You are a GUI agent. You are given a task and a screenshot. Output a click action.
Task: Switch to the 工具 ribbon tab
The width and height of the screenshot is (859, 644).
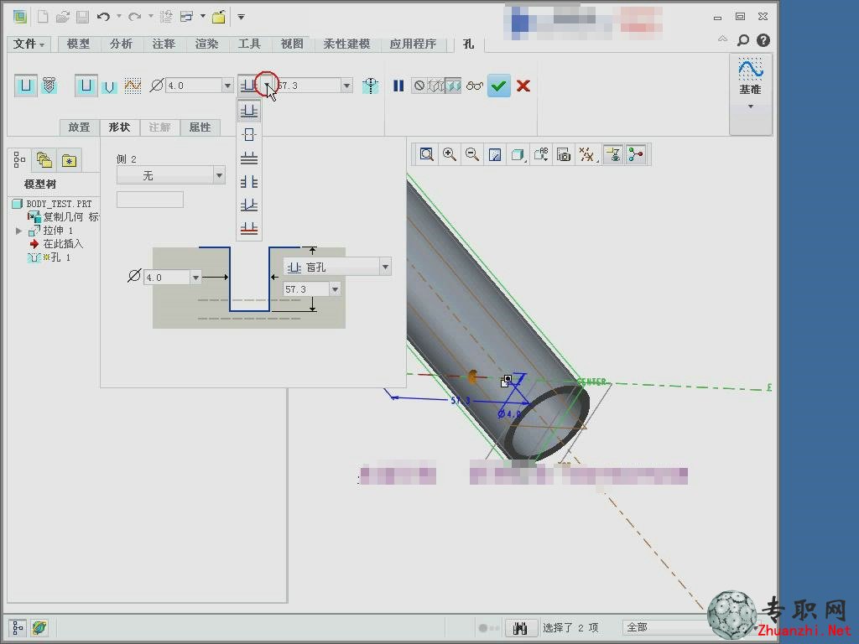click(x=249, y=44)
